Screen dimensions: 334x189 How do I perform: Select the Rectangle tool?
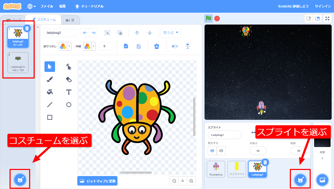[x=49, y=117]
